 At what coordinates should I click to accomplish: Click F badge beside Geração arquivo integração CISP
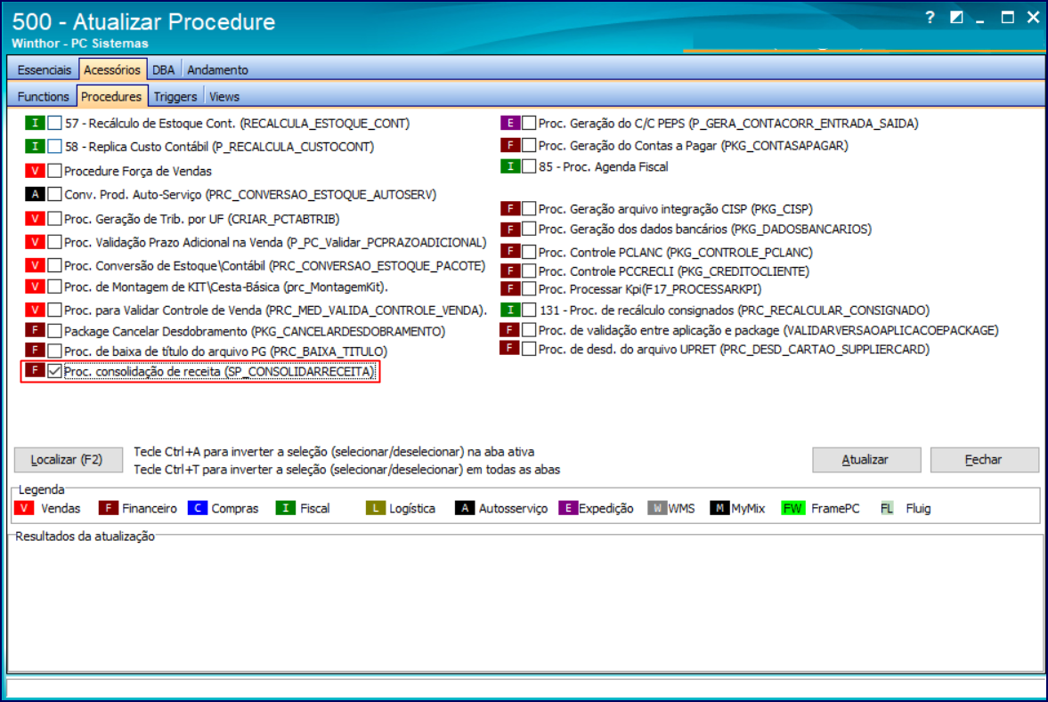510,208
